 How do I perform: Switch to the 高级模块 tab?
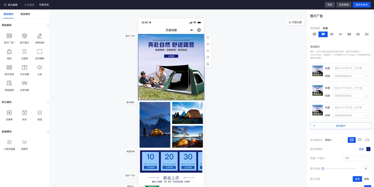[x=25, y=14]
